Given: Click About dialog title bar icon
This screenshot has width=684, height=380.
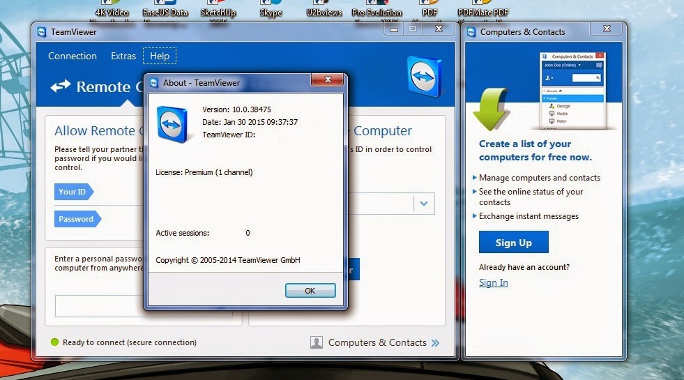Looking at the screenshot, I should (x=153, y=83).
